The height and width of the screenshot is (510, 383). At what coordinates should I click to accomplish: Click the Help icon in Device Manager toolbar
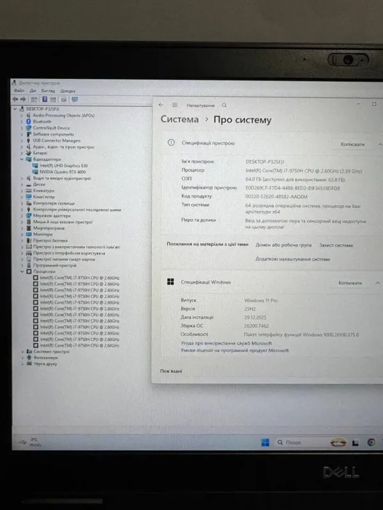tap(45, 99)
